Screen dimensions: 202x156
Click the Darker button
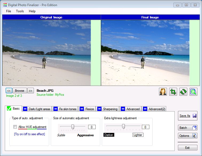(109, 135)
